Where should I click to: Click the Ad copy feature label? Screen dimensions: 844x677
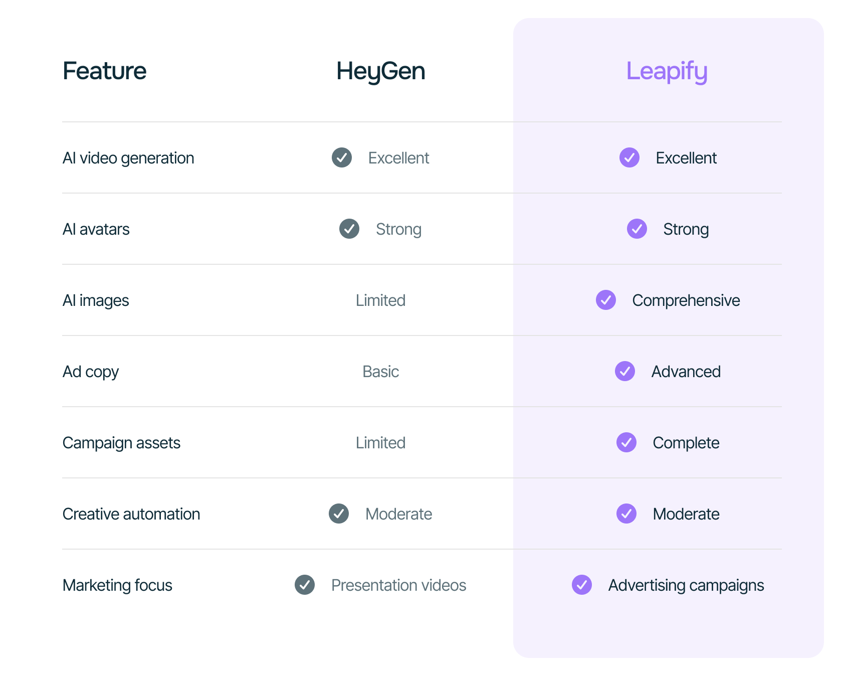coord(91,372)
